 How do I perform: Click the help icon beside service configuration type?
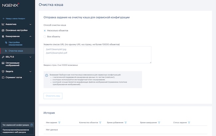point(32,125)
